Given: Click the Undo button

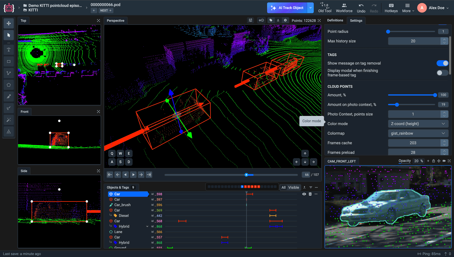Looking at the screenshot, I should [361, 8].
